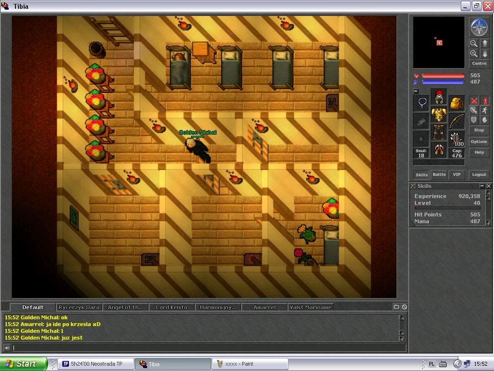Click the Centre minimap button
The image size is (494, 371).
pos(479,63)
